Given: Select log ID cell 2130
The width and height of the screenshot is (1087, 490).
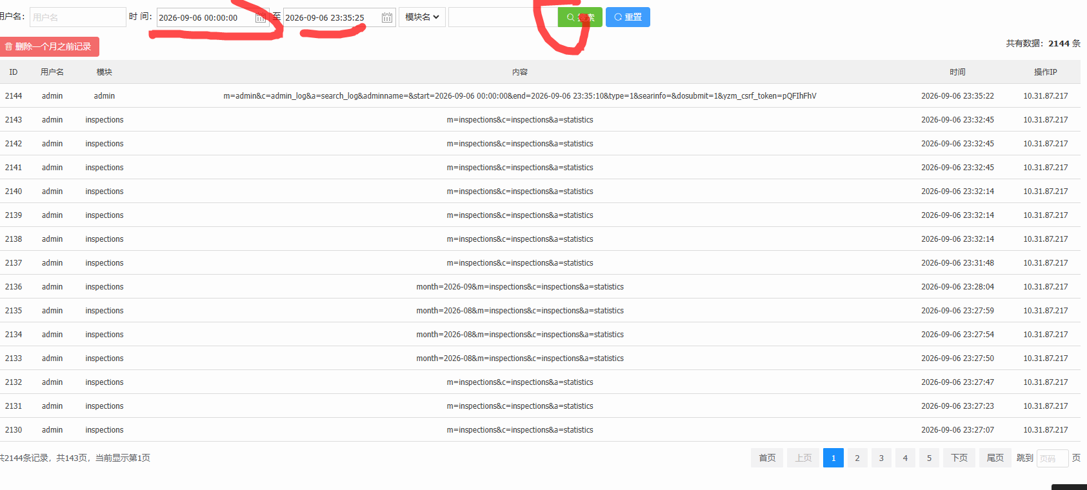Looking at the screenshot, I should tap(14, 430).
